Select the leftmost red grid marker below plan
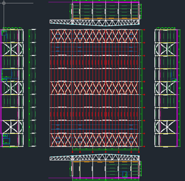Viewport: 185px width, 181px height. 73,152
